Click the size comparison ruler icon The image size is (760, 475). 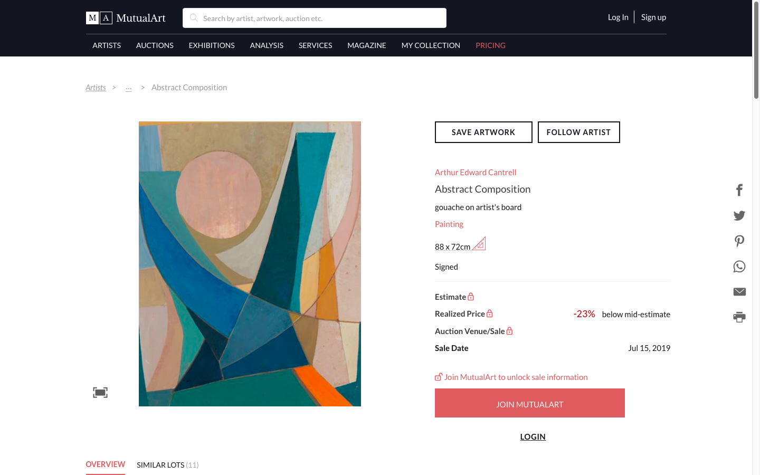(479, 244)
